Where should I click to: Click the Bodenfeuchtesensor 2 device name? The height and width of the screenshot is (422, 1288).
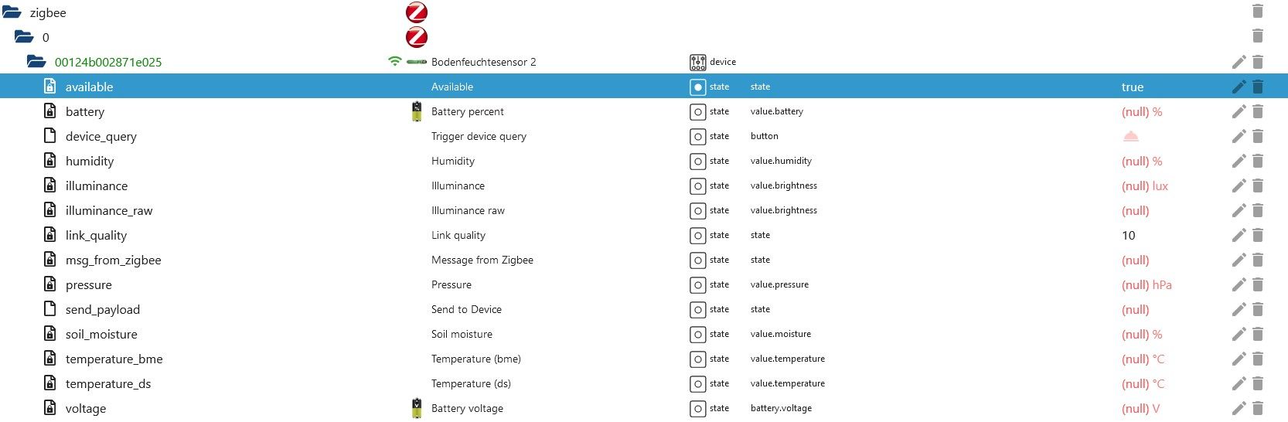click(x=483, y=62)
